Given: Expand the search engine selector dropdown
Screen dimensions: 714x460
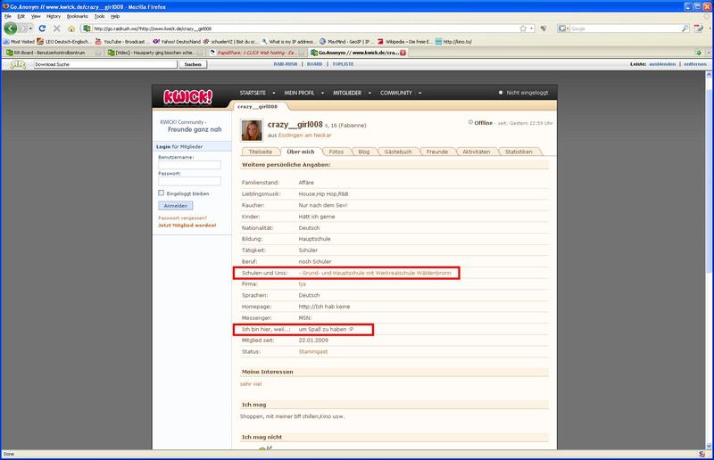Looking at the screenshot, I should (568, 29).
